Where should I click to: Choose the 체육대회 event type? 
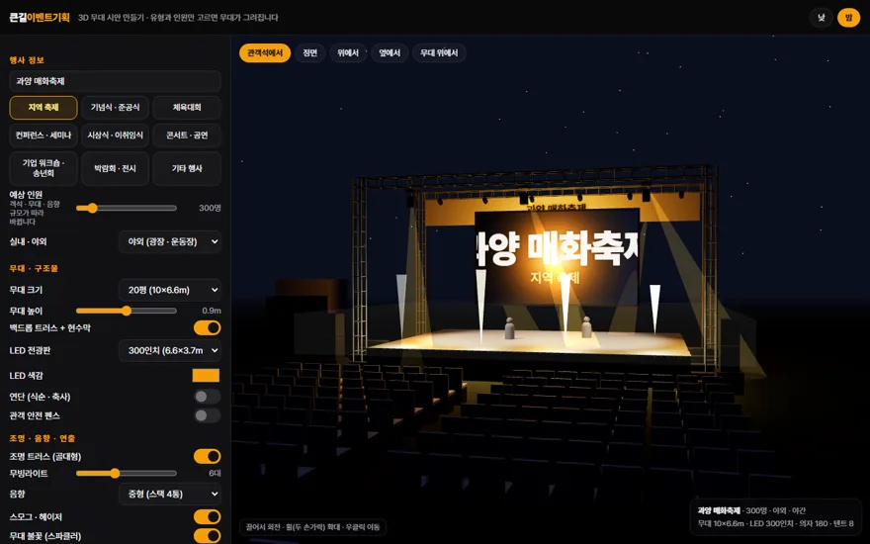point(187,107)
